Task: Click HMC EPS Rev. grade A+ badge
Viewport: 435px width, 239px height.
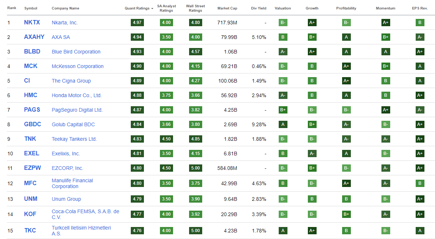Action: tap(420, 95)
